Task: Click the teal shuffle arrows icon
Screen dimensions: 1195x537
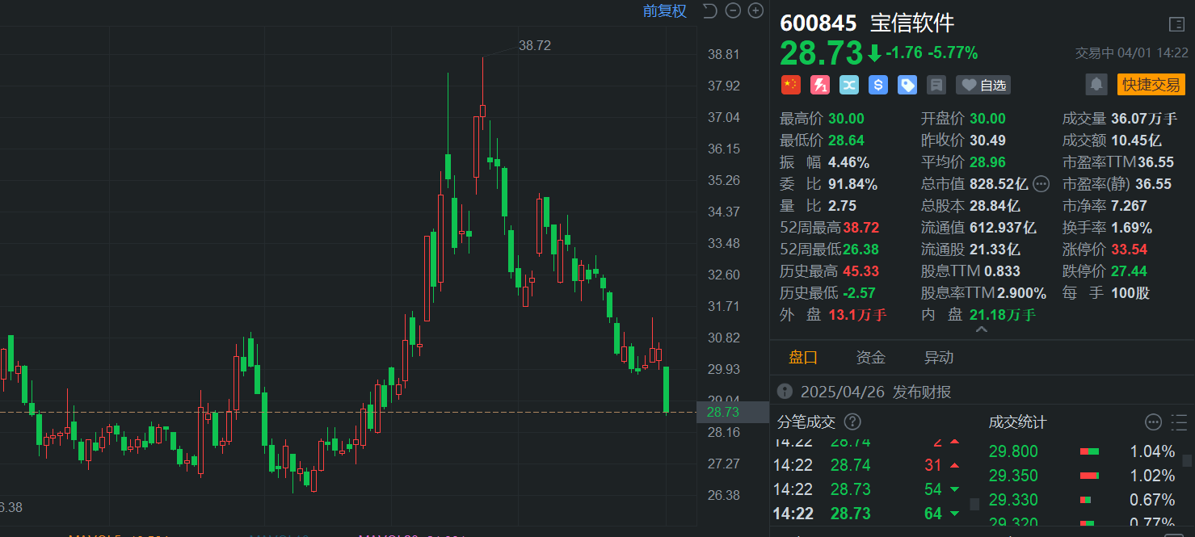Action: [x=848, y=85]
